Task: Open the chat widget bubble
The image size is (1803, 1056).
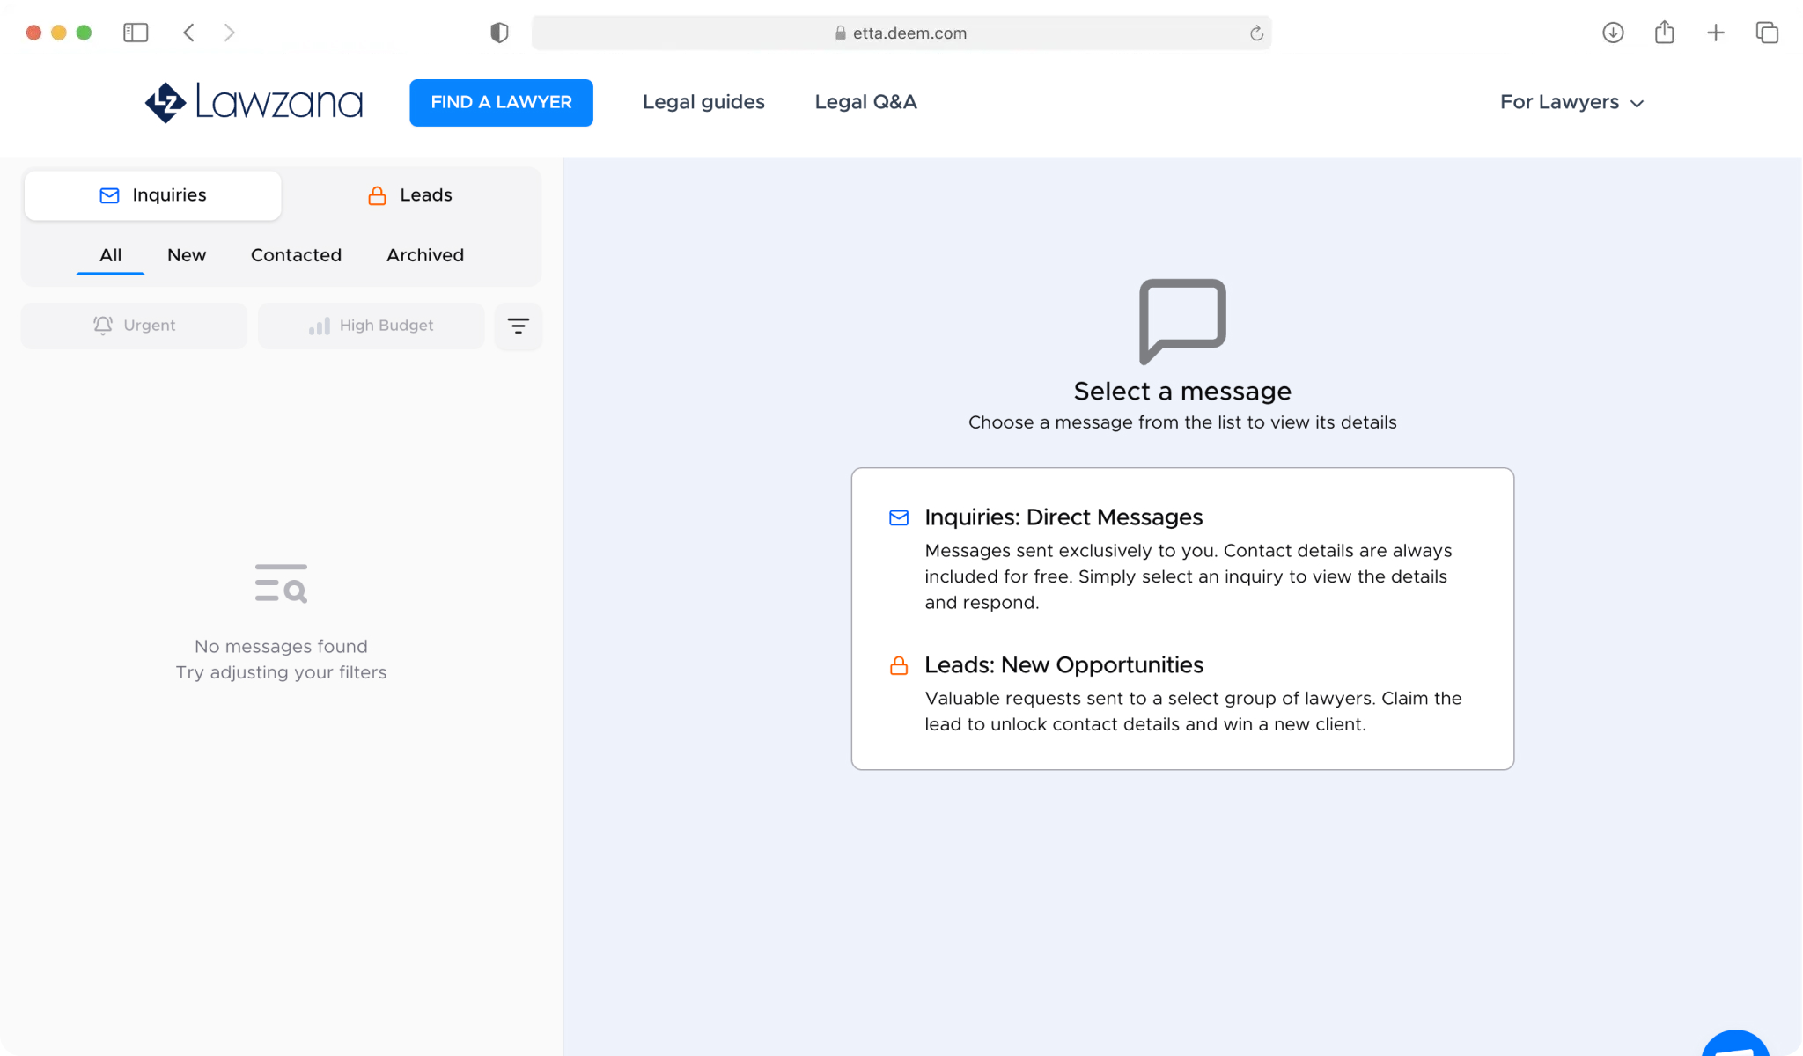Action: [1735, 1045]
